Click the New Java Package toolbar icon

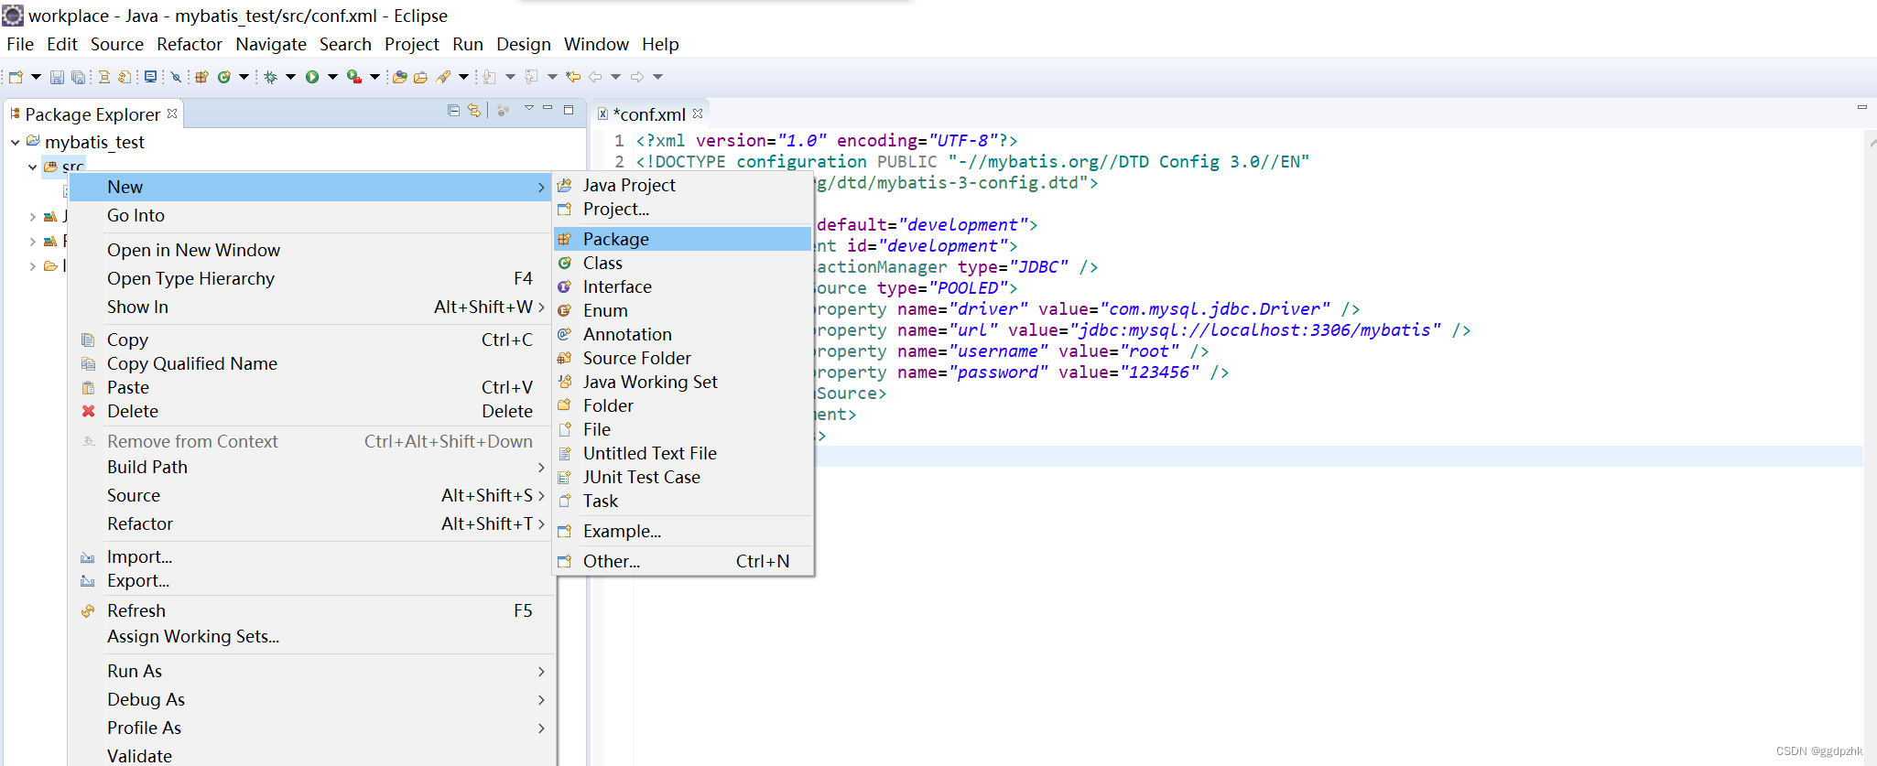point(201,77)
